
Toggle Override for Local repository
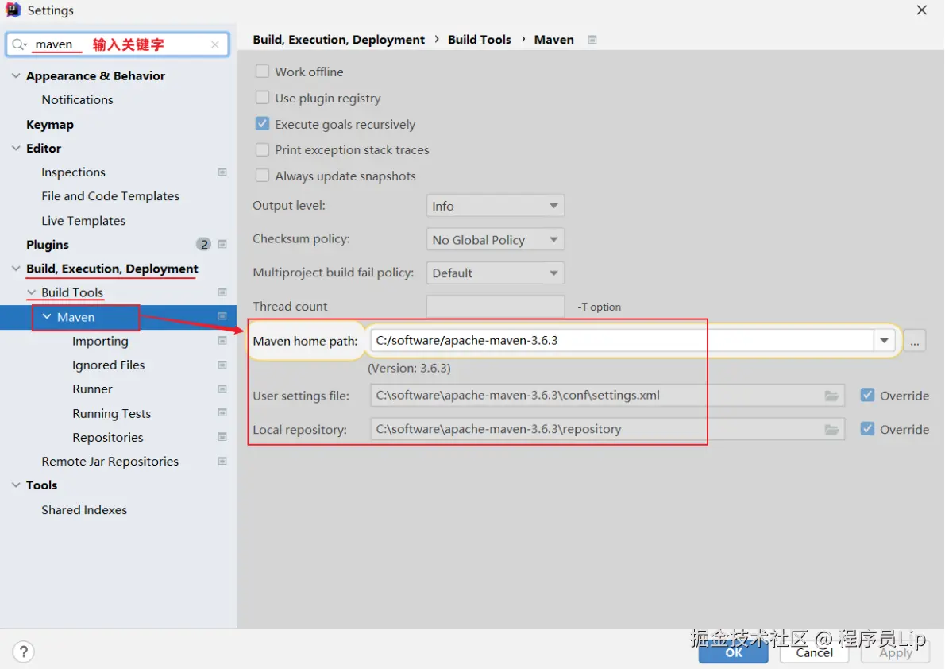[867, 429]
